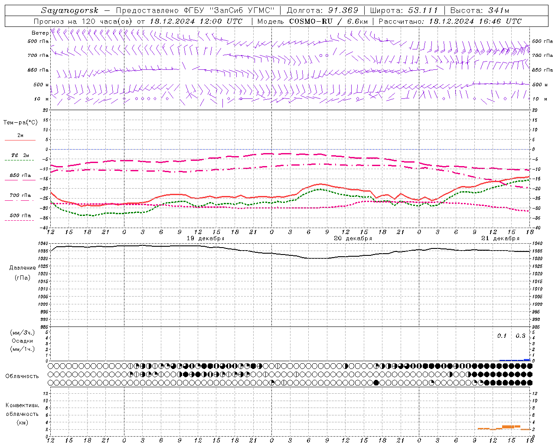555x444 pixels.
Task: Click the Sayanogorsk station title
Action: coord(70,10)
